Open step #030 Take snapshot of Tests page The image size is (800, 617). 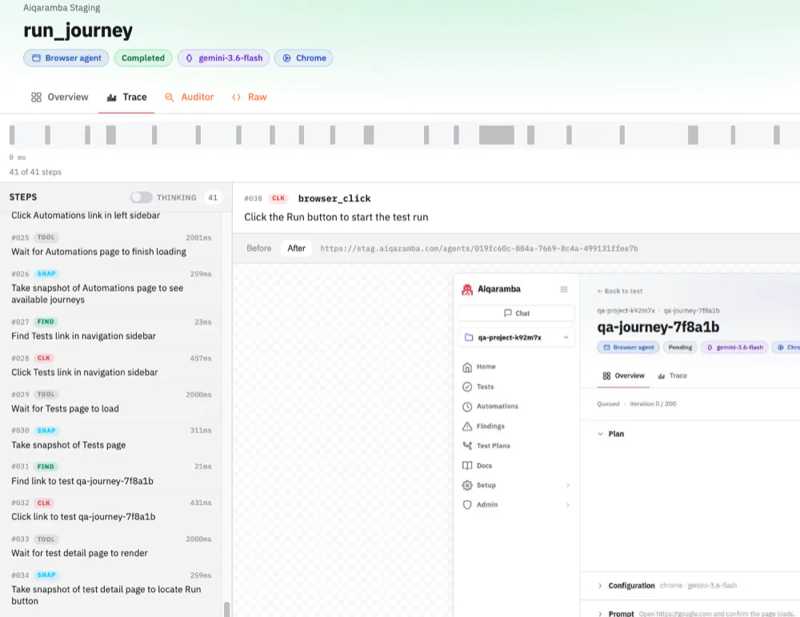point(111,437)
